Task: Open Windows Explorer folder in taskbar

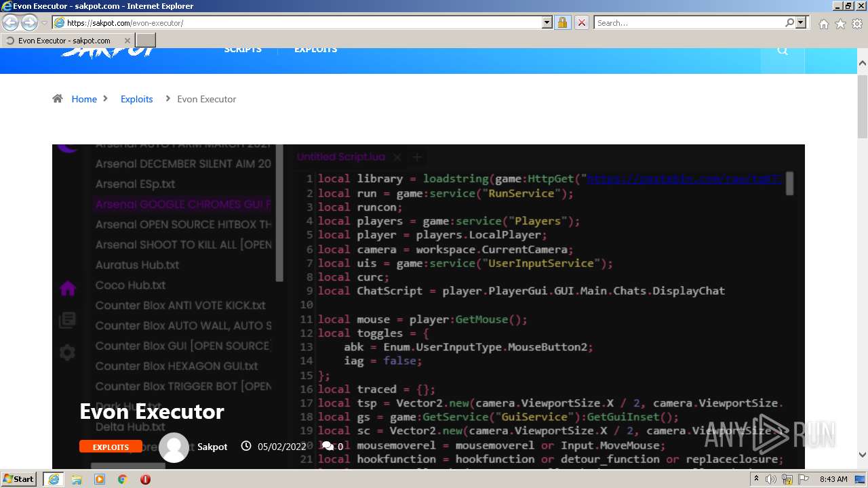Action: [x=77, y=479]
